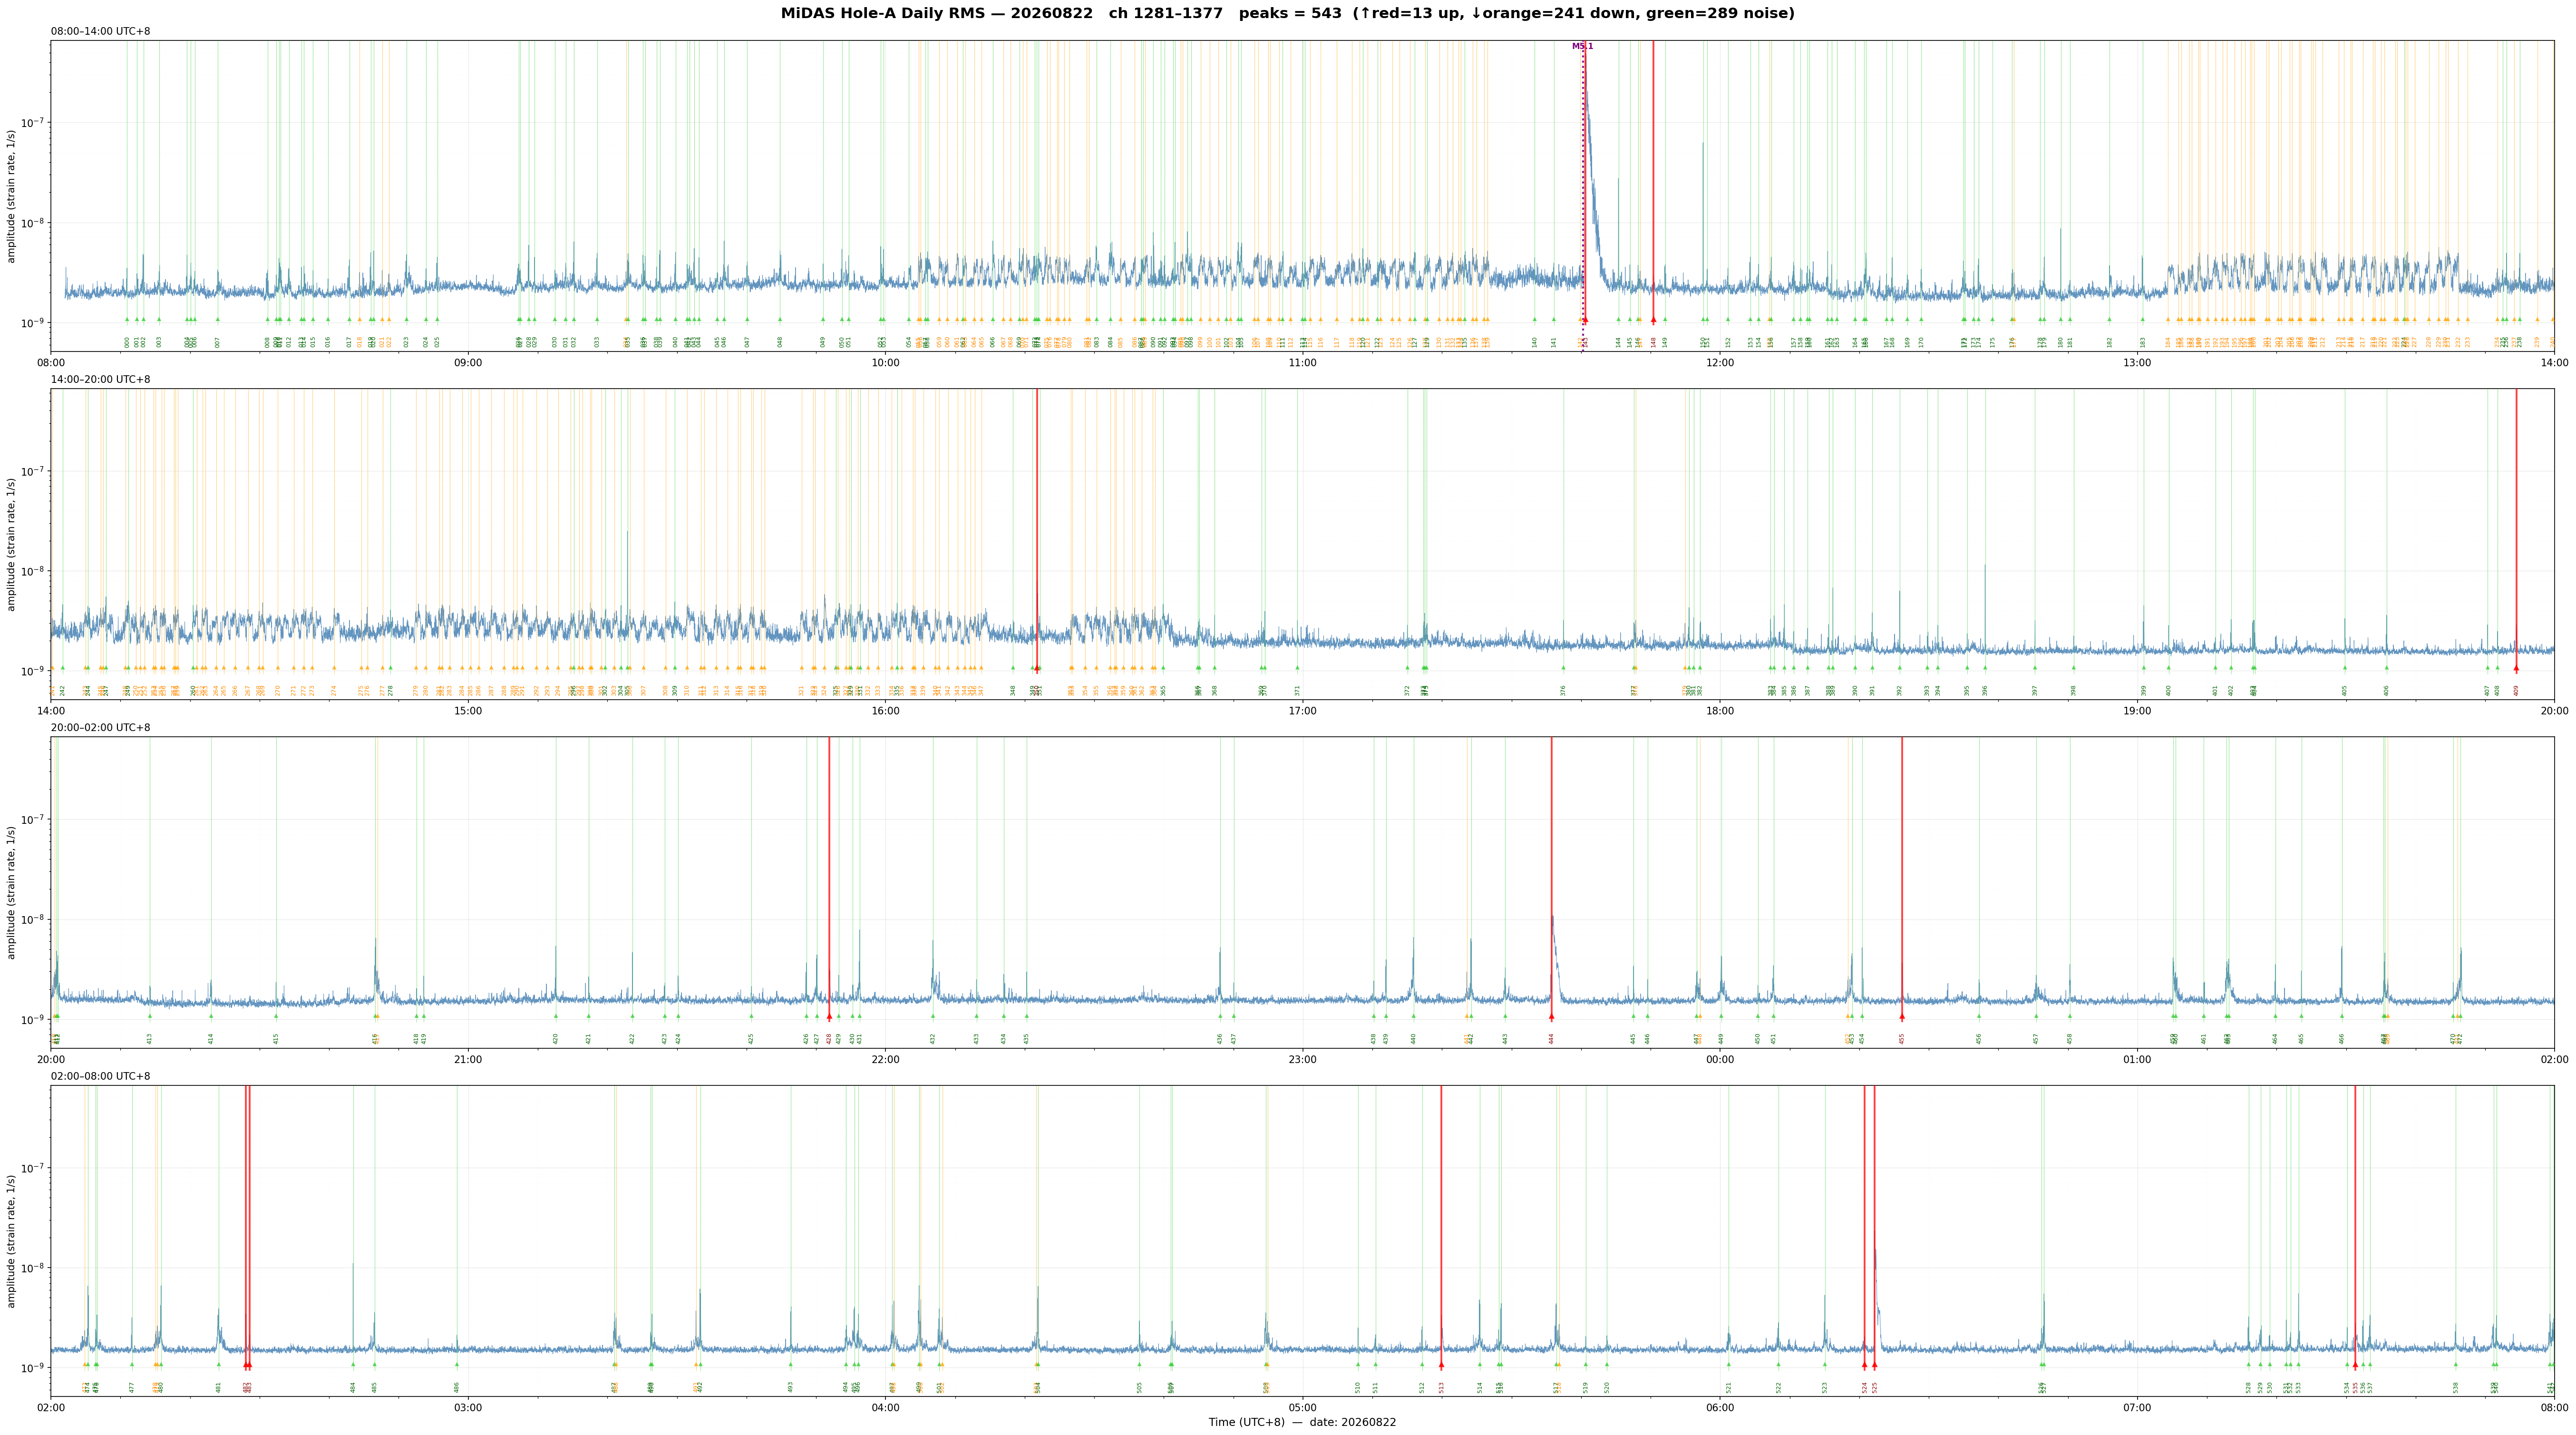This screenshot has width=2576, height=1435.
Task: Select the 10:00 x-axis tick label
Action: [885, 363]
